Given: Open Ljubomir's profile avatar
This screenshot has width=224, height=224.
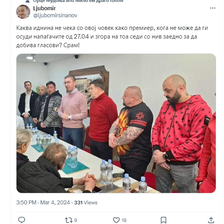Looking at the screenshot, I should pyautogui.click(x=23, y=12).
